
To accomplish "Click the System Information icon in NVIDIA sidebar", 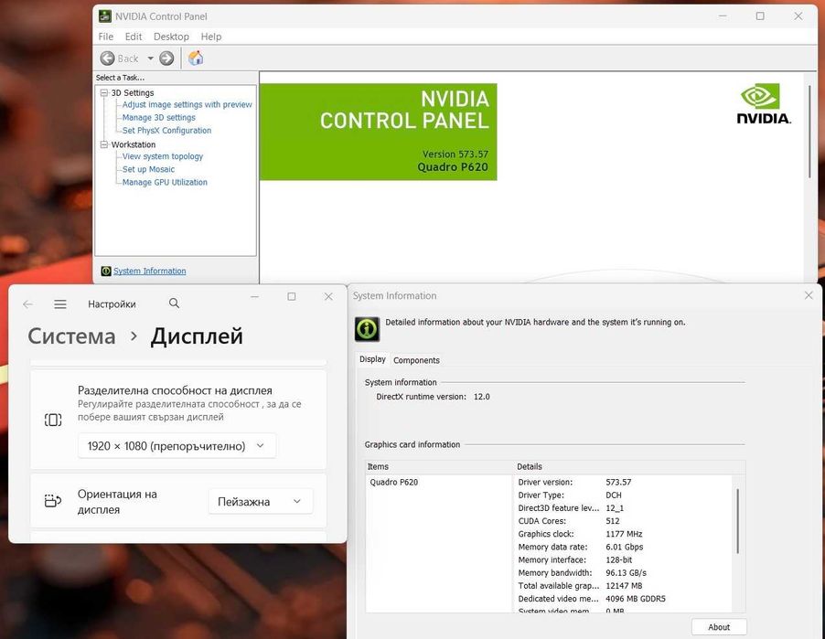I will pos(106,271).
